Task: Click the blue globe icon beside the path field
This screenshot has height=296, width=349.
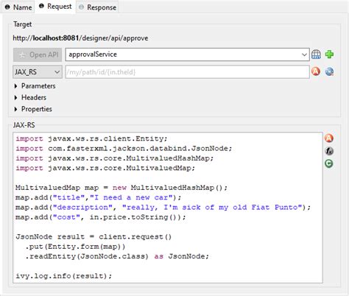Action: coord(329,71)
